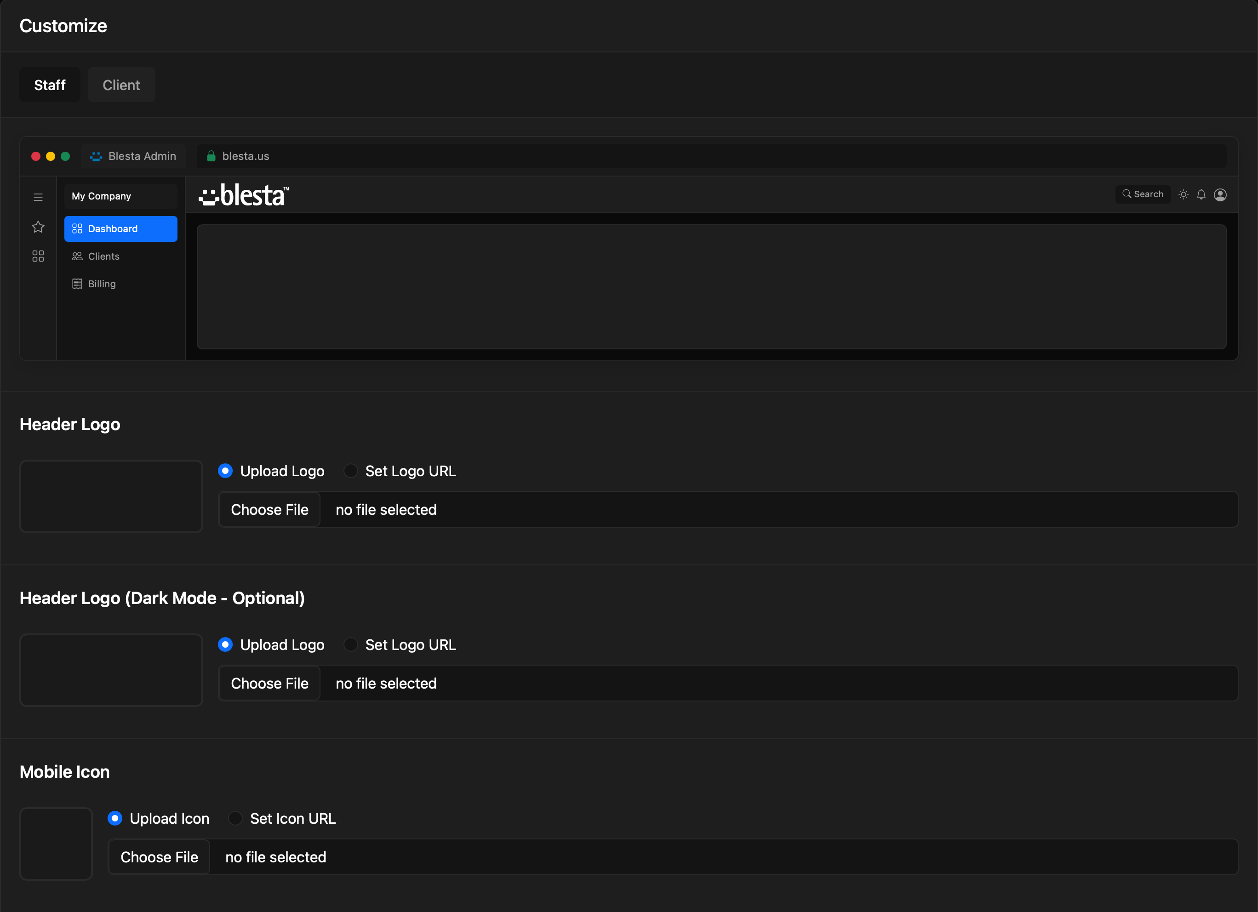Open the hamburger menu in preview sidebar
The width and height of the screenshot is (1258, 912).
point(38,197)
